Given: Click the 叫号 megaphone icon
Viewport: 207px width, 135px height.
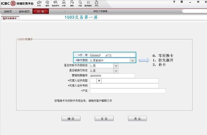Looking at the screenshot, I should (39, 3).
